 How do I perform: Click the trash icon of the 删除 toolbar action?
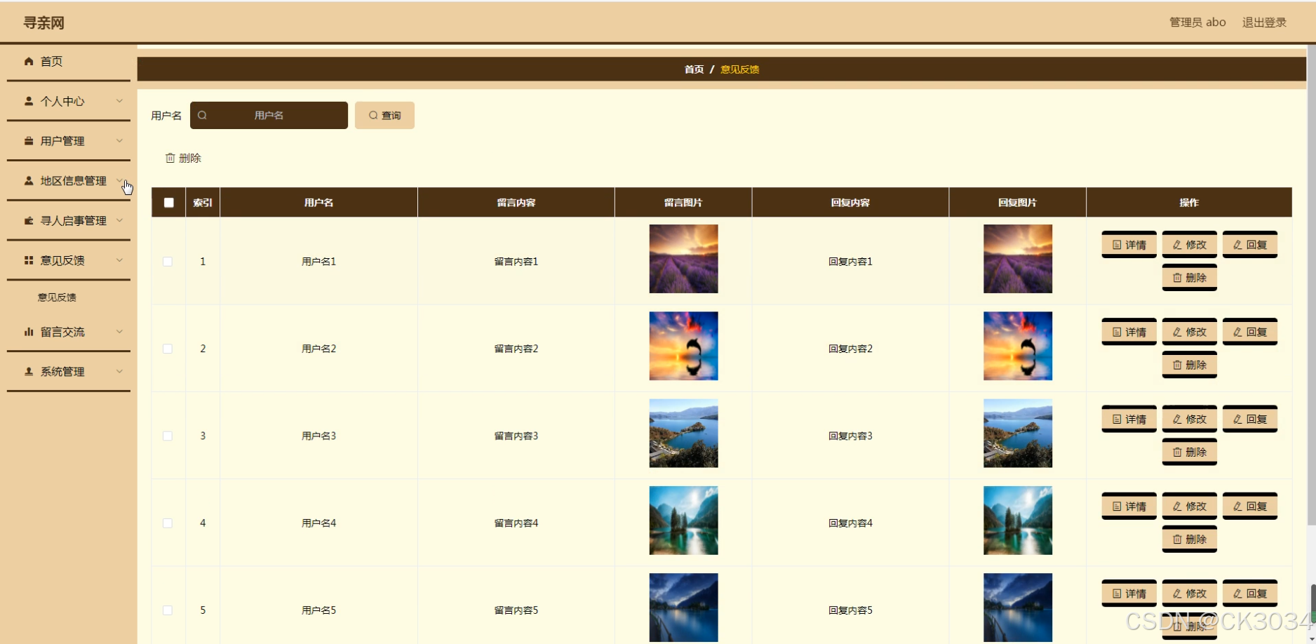point(170,158)
